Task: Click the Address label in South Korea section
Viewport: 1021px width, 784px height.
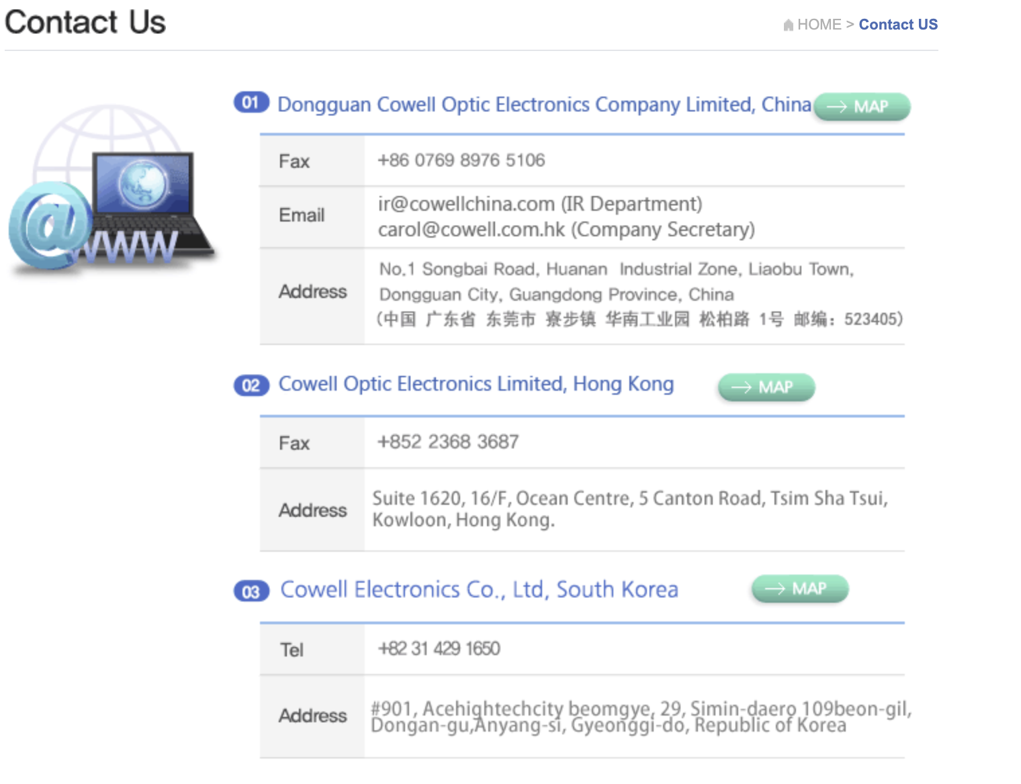Action: point(313,716)
